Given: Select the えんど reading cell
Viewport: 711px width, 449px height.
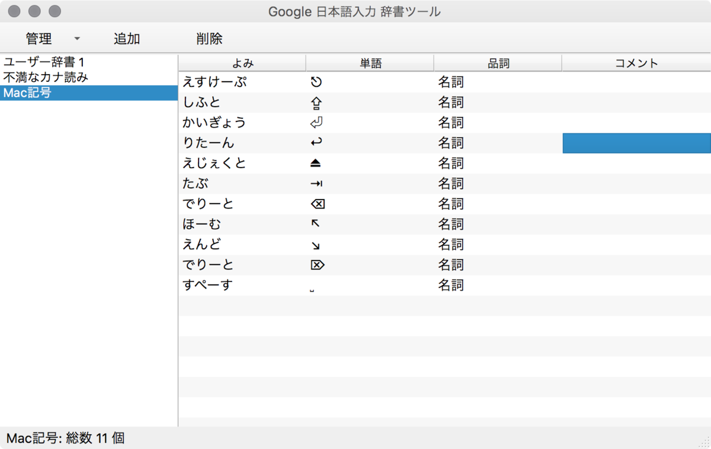Looking at the screenshot, I should (x=242, y=244).
